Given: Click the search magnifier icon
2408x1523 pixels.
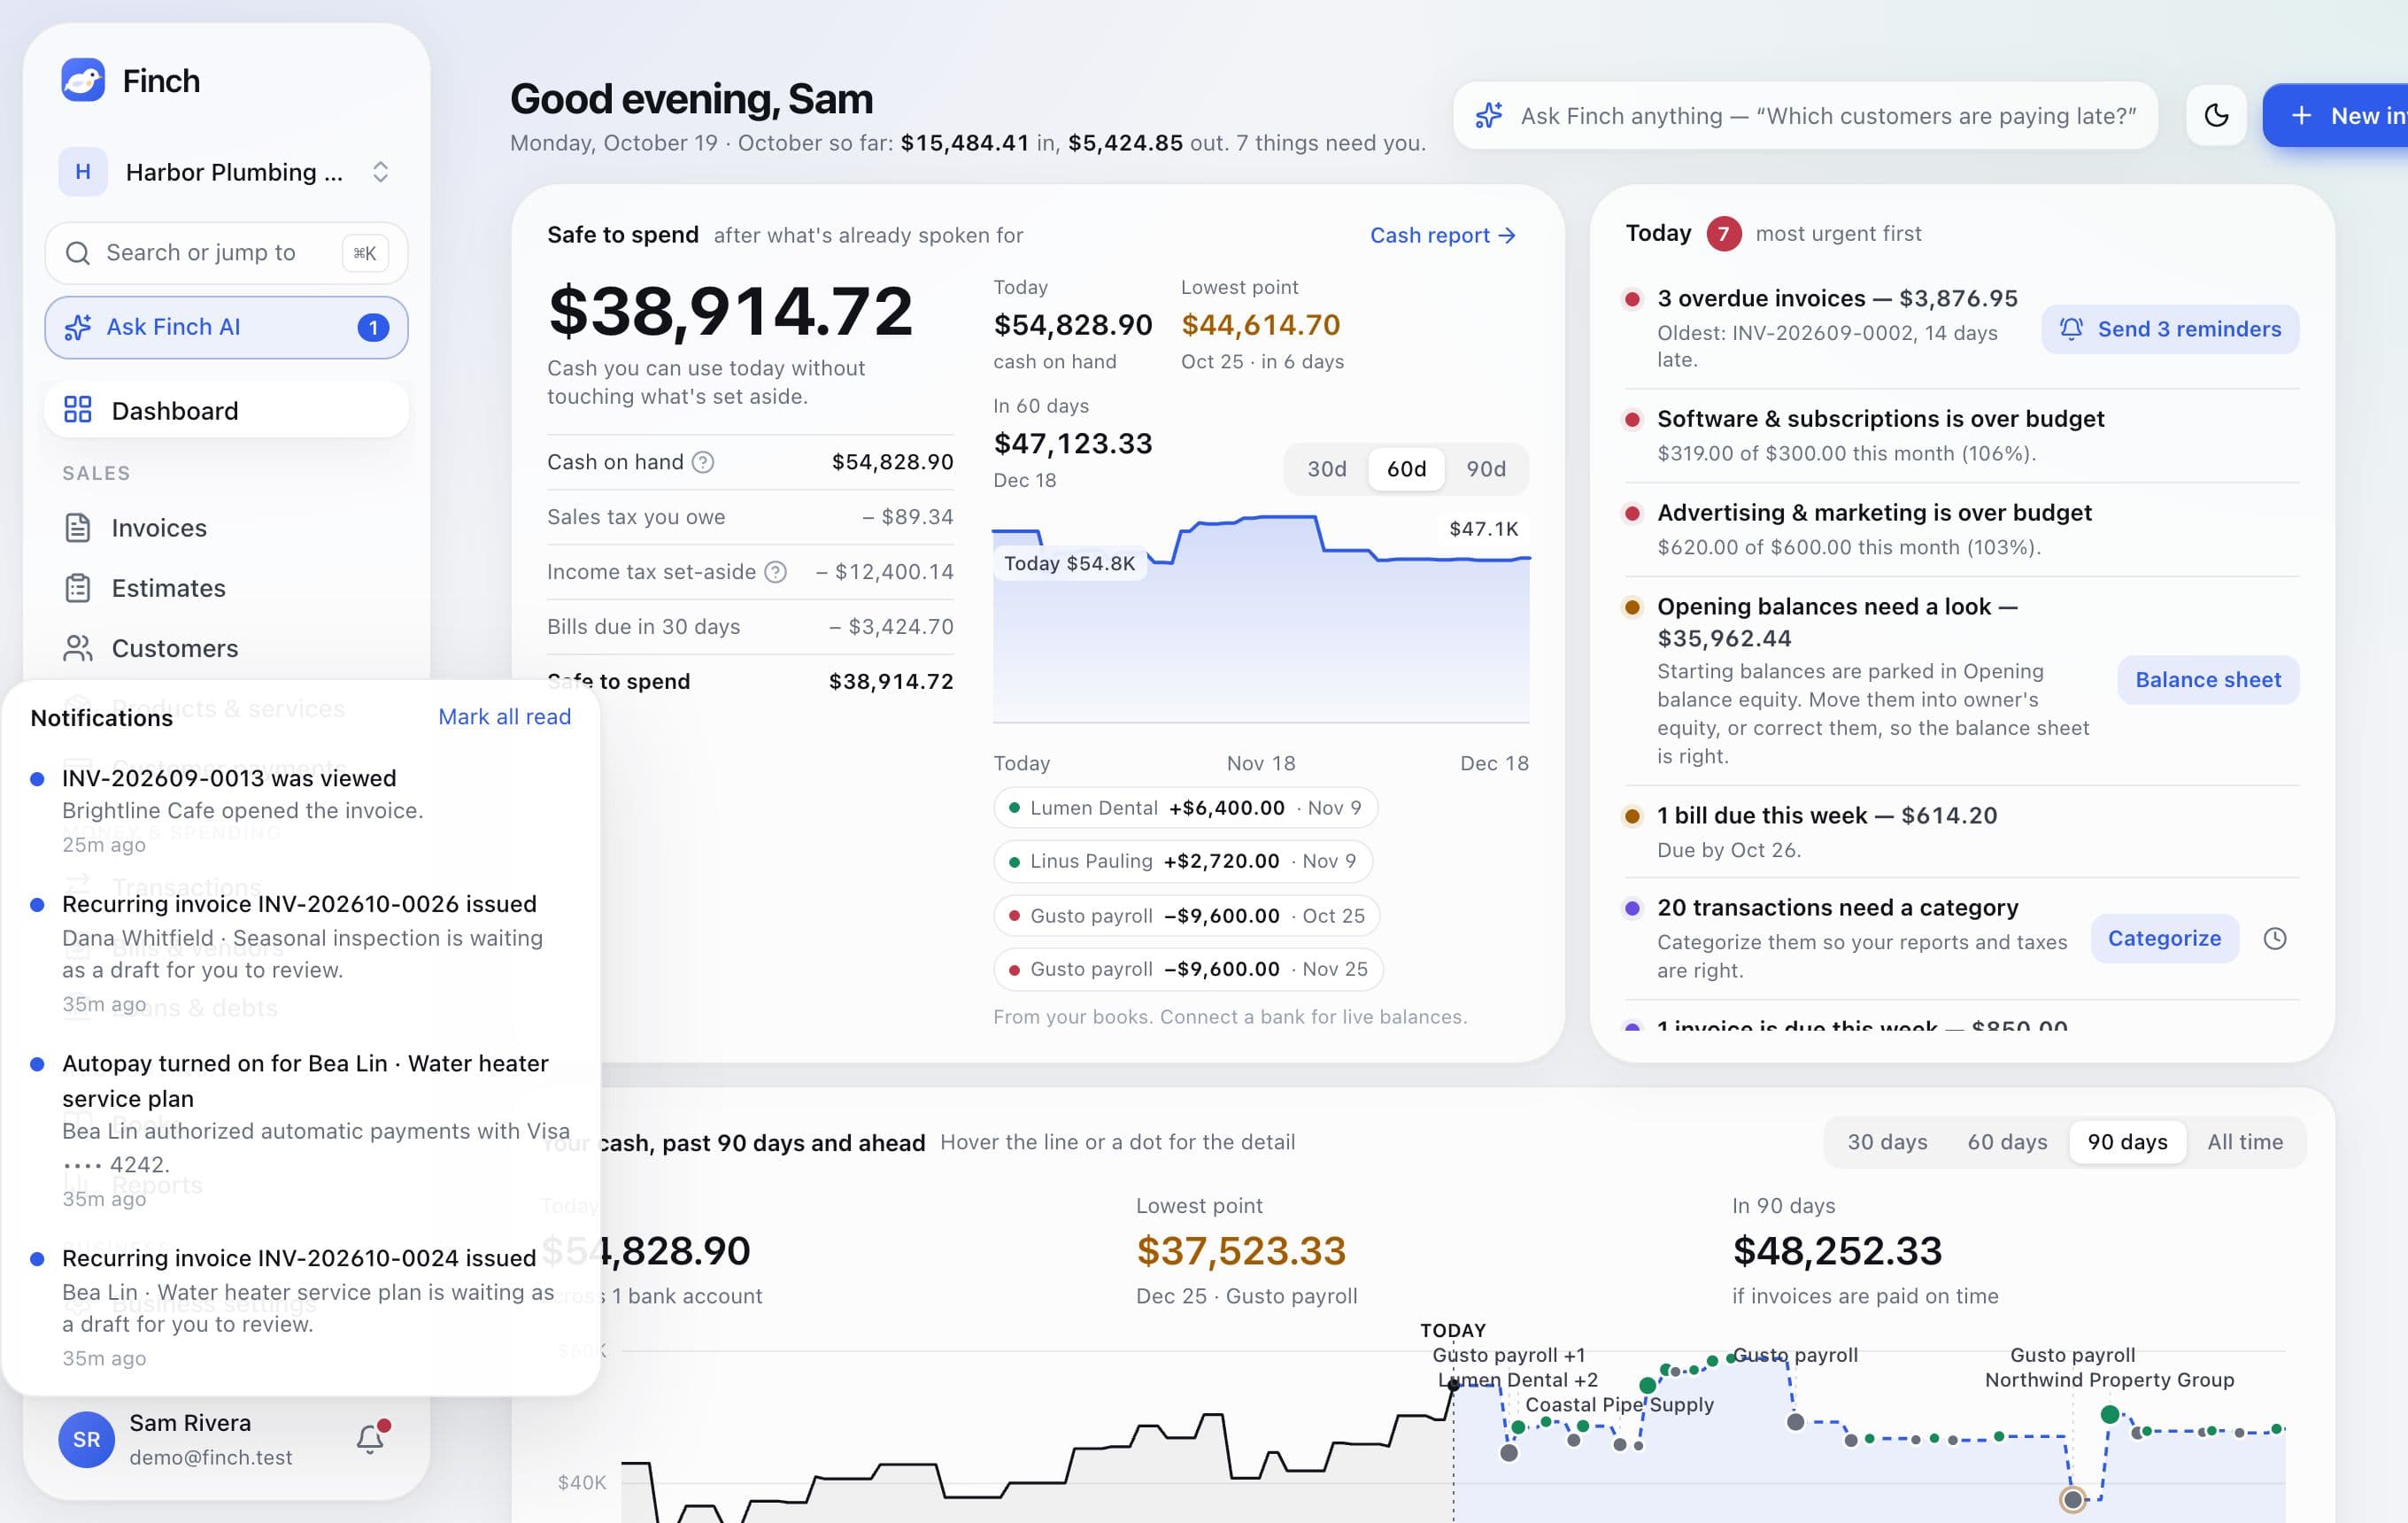Looking at the screenshot, I should point(78,253).
